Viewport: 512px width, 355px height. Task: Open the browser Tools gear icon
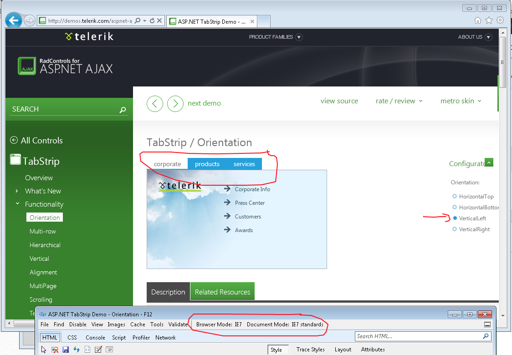(500, 20)
